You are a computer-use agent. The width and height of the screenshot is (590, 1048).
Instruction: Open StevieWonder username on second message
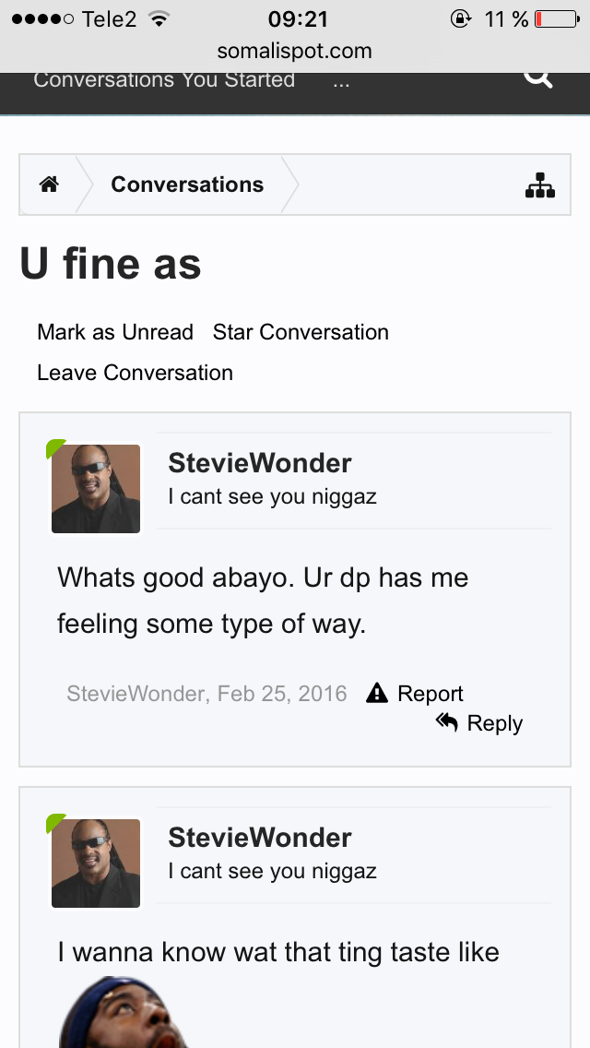(260, 838)
